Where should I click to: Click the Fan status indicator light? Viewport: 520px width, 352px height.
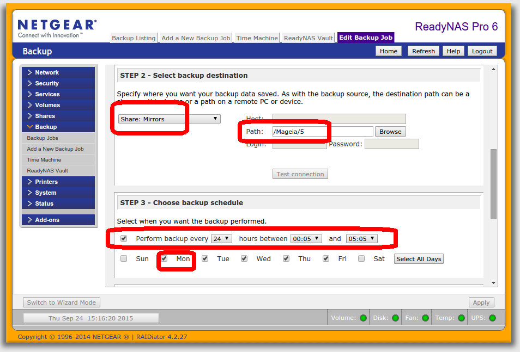426,318
